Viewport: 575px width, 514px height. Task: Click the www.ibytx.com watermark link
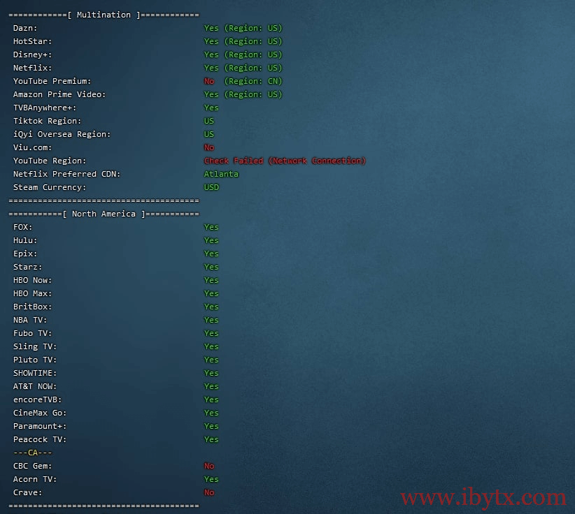pyautogui.click(x=483, y=498)
